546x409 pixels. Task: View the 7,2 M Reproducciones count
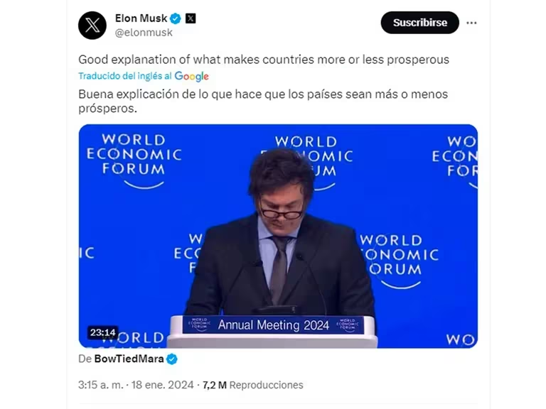pyautogui.click(x=253, y=385)
